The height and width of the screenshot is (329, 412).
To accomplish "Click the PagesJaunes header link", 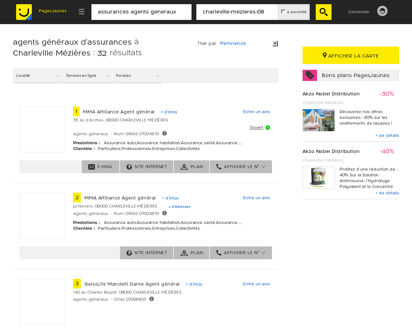I will point(52,11).
